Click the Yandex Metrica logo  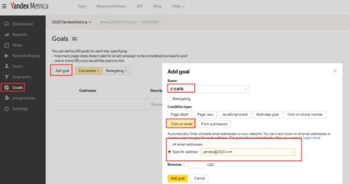point(29,6)
